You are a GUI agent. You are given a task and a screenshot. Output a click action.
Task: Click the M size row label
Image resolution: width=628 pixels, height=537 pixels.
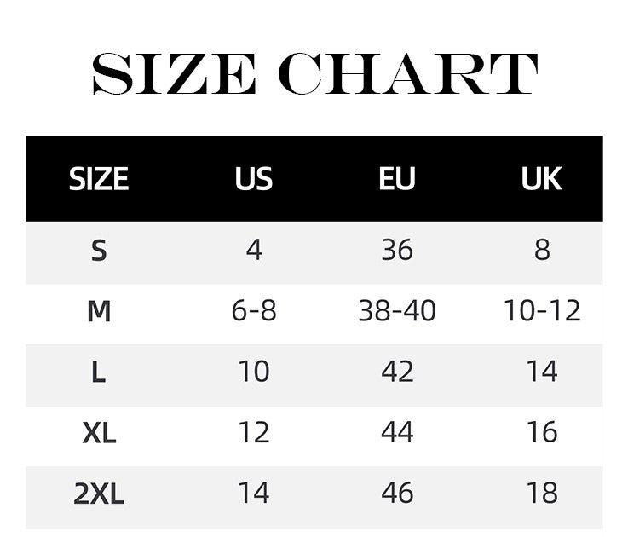[99, 312]
